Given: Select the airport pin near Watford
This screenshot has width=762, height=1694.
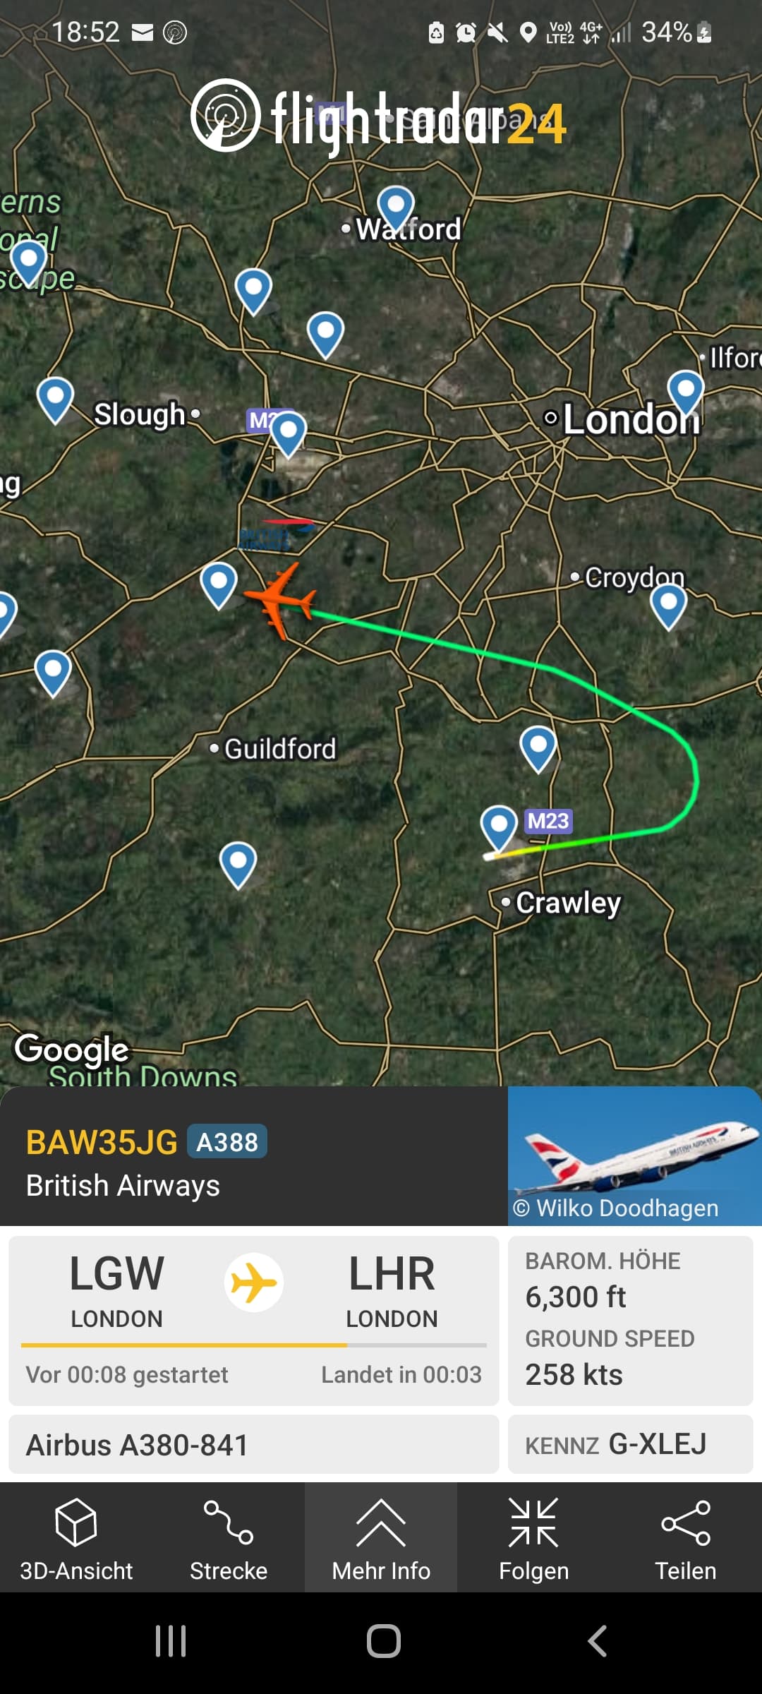Looking at the screenshot, I should click(396, 208).
